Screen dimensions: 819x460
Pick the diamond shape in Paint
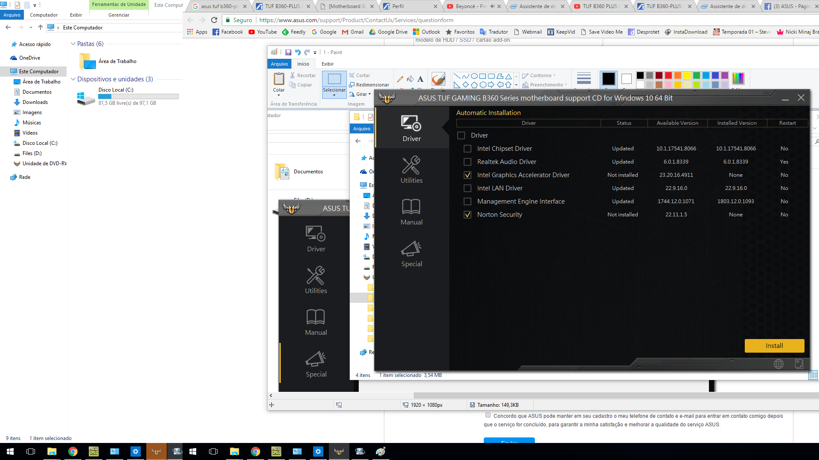[x=465, y=85]
